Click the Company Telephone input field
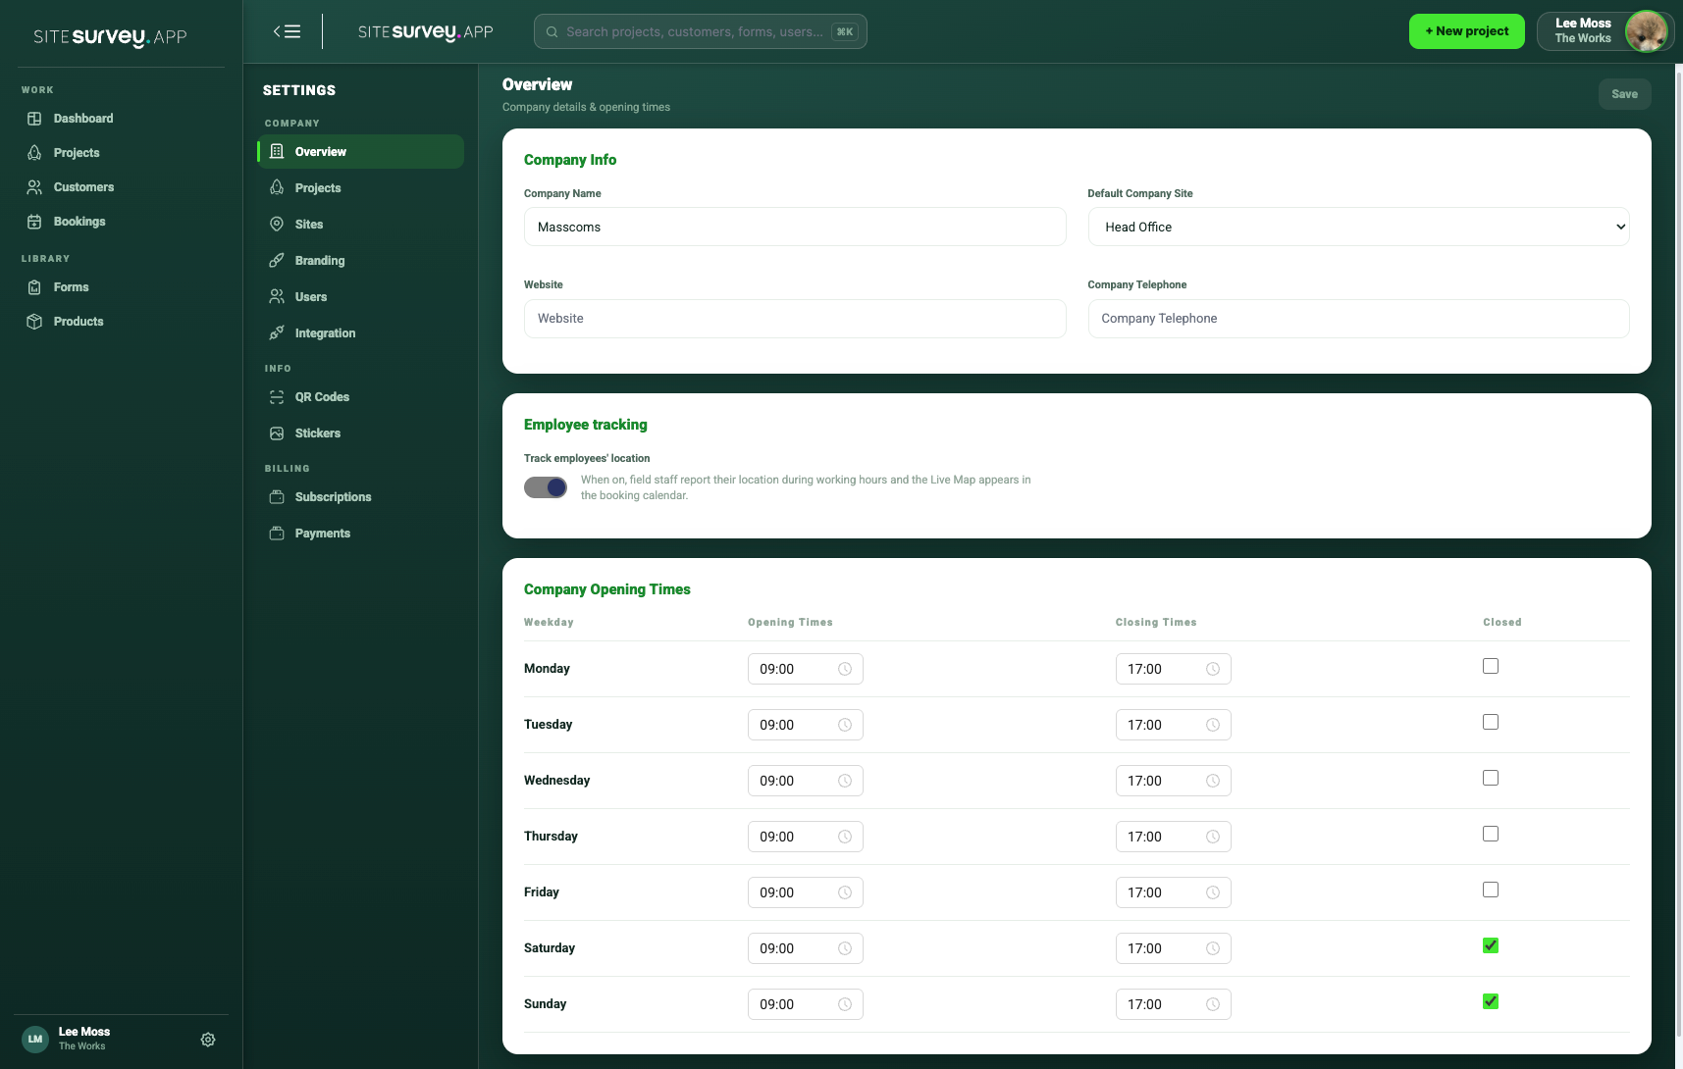 1358,319
